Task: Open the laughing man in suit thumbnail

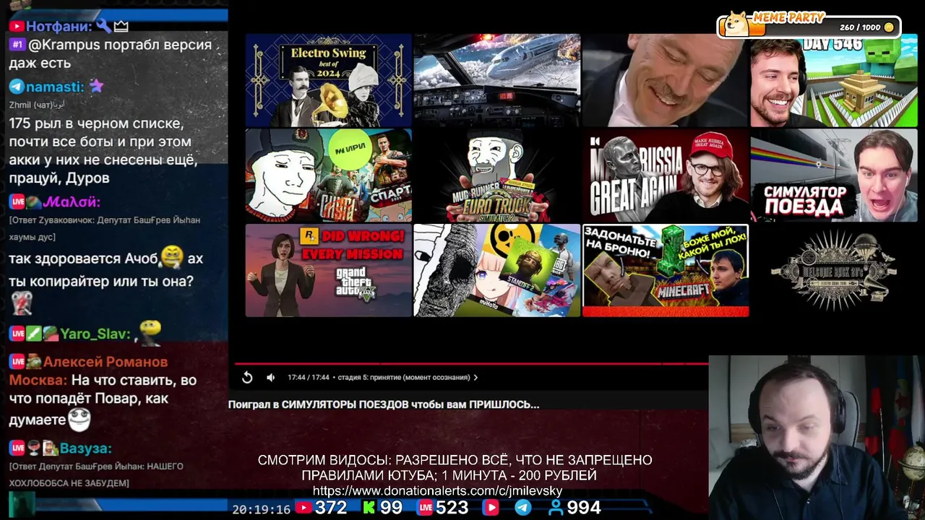Action: (x=666, y=80)
